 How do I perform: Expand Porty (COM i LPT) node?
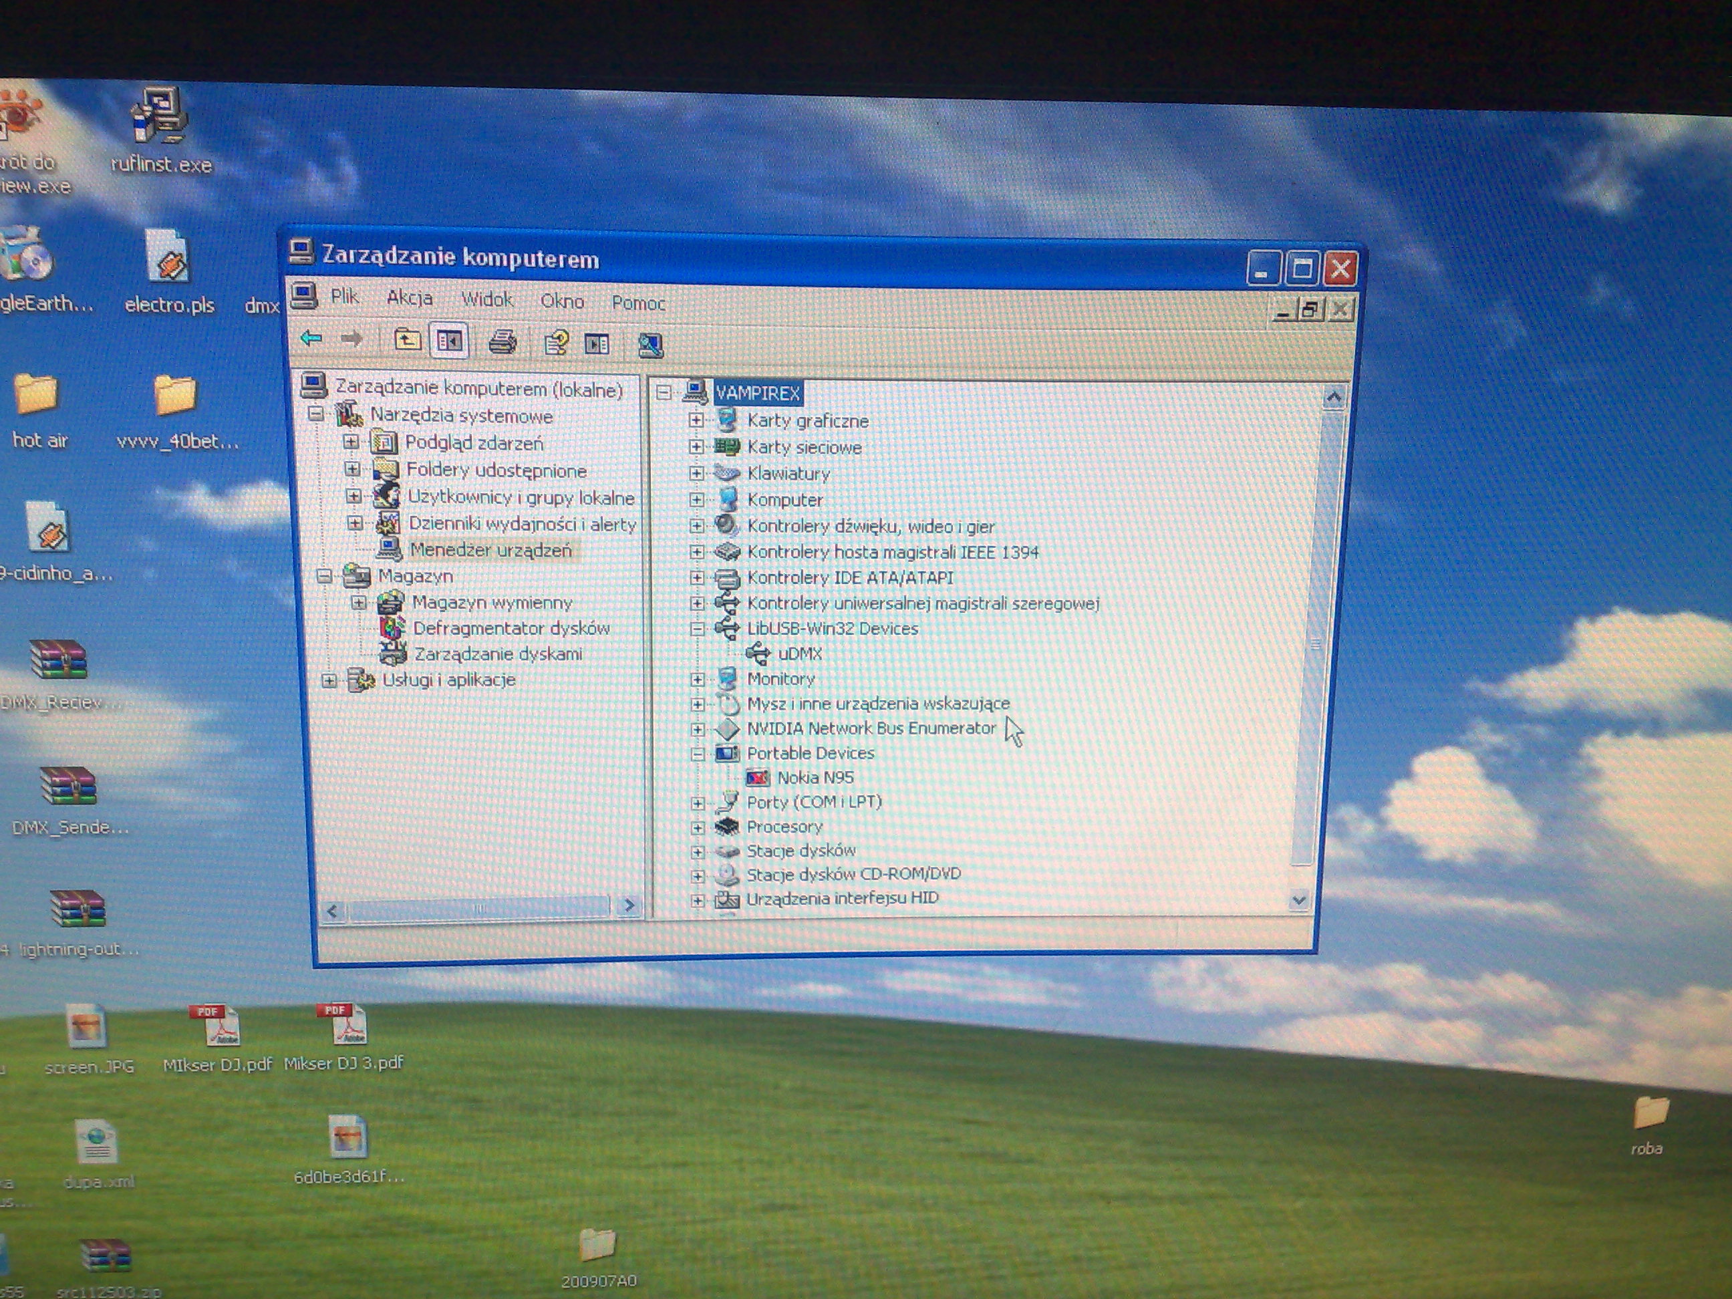tap(697, 803)
